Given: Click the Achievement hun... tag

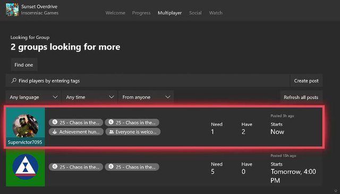Looking at the screenshot, I should (75, 132).
